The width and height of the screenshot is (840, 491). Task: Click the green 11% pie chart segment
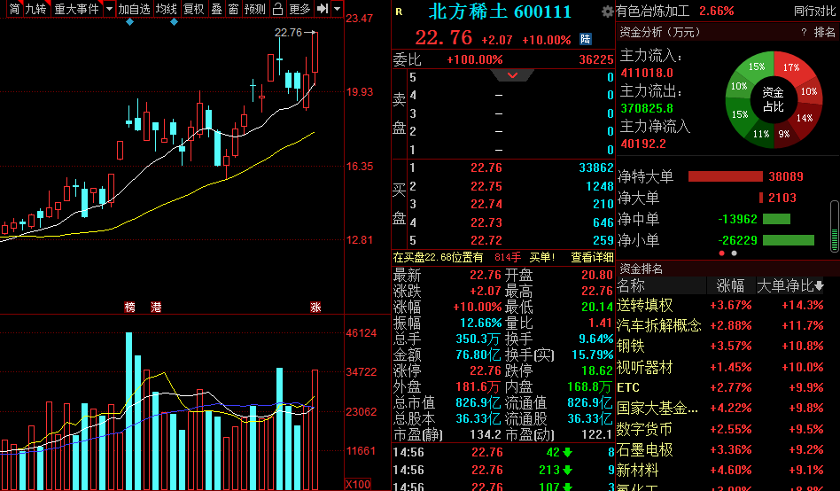[761, 134]
